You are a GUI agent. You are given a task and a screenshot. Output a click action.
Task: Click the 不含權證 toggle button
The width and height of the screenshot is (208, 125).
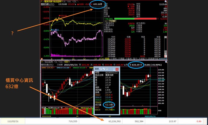coord(112,21)
